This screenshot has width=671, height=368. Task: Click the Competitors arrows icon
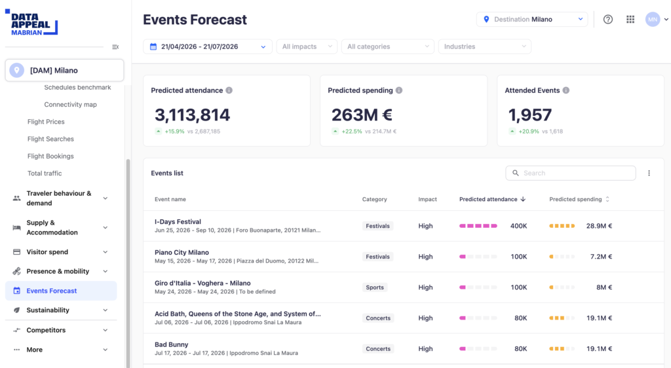point(16,330)
